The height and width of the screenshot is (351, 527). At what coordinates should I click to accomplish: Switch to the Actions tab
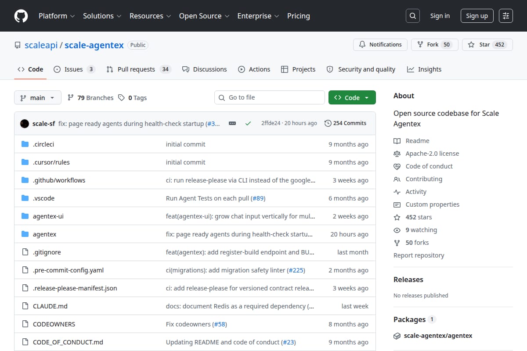pyautogui.click(x=254, y=69)
